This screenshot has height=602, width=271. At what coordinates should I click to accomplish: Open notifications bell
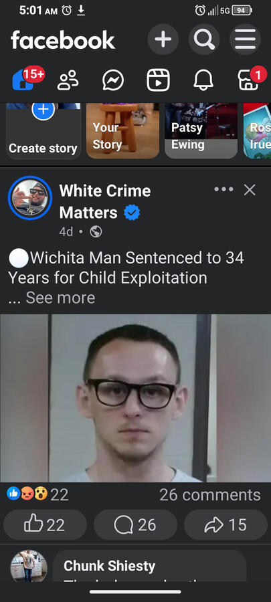[x=203, y=81]
